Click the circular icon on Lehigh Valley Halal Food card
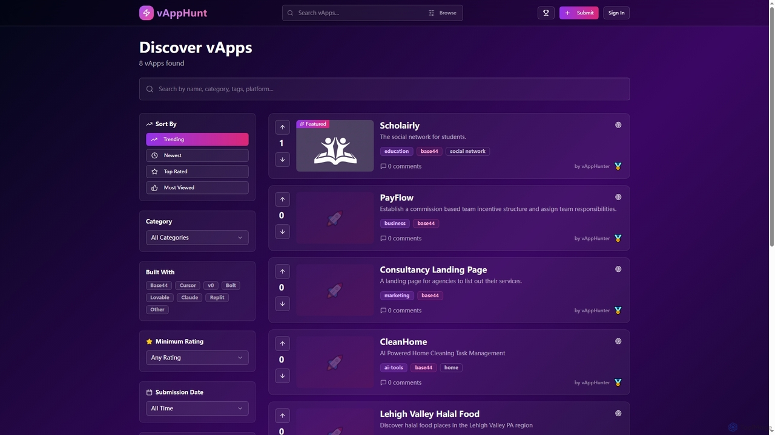 (x=618, y=413)
